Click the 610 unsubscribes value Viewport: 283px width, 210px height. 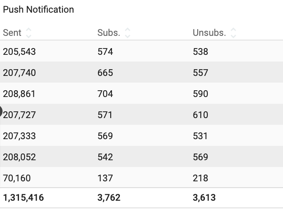click(x=201, y=115)
